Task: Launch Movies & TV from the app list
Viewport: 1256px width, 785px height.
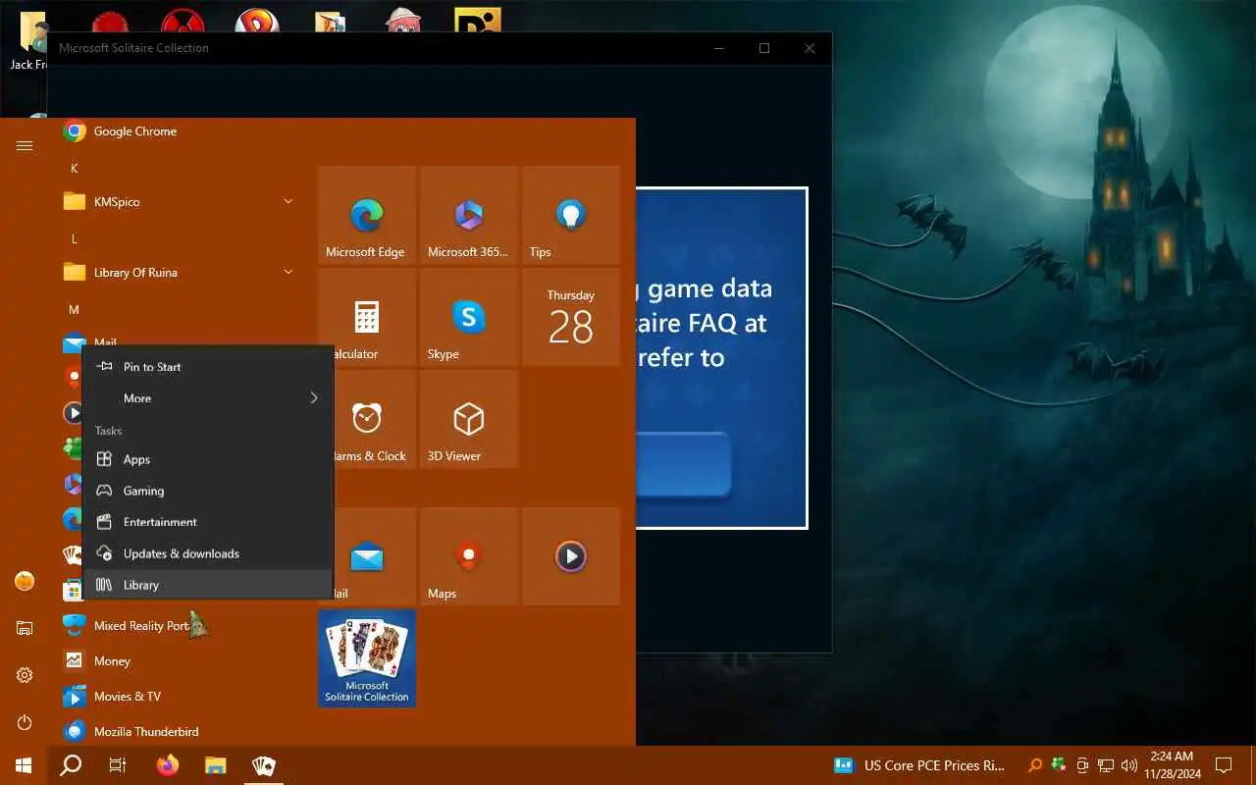Action: click(x=179, y=696)
